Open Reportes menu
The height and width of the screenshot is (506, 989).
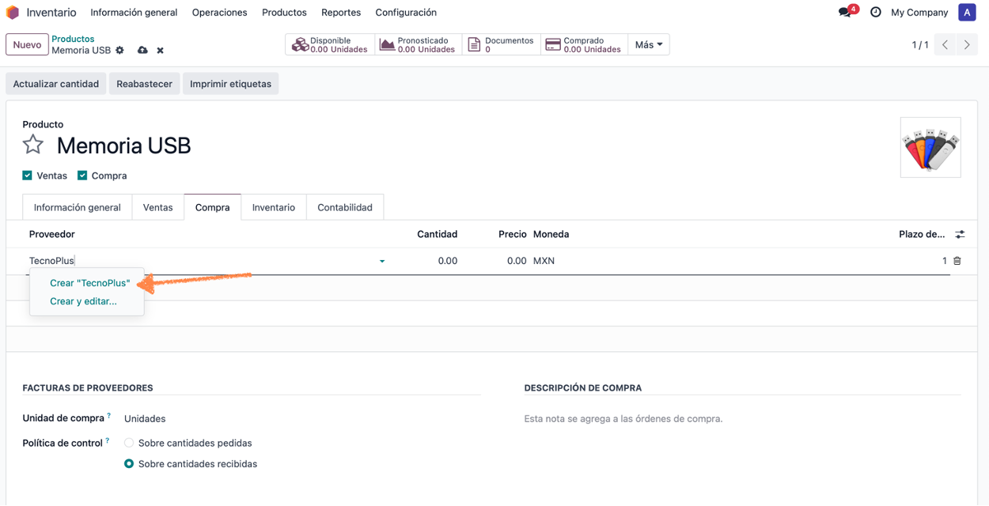(341, 13)
